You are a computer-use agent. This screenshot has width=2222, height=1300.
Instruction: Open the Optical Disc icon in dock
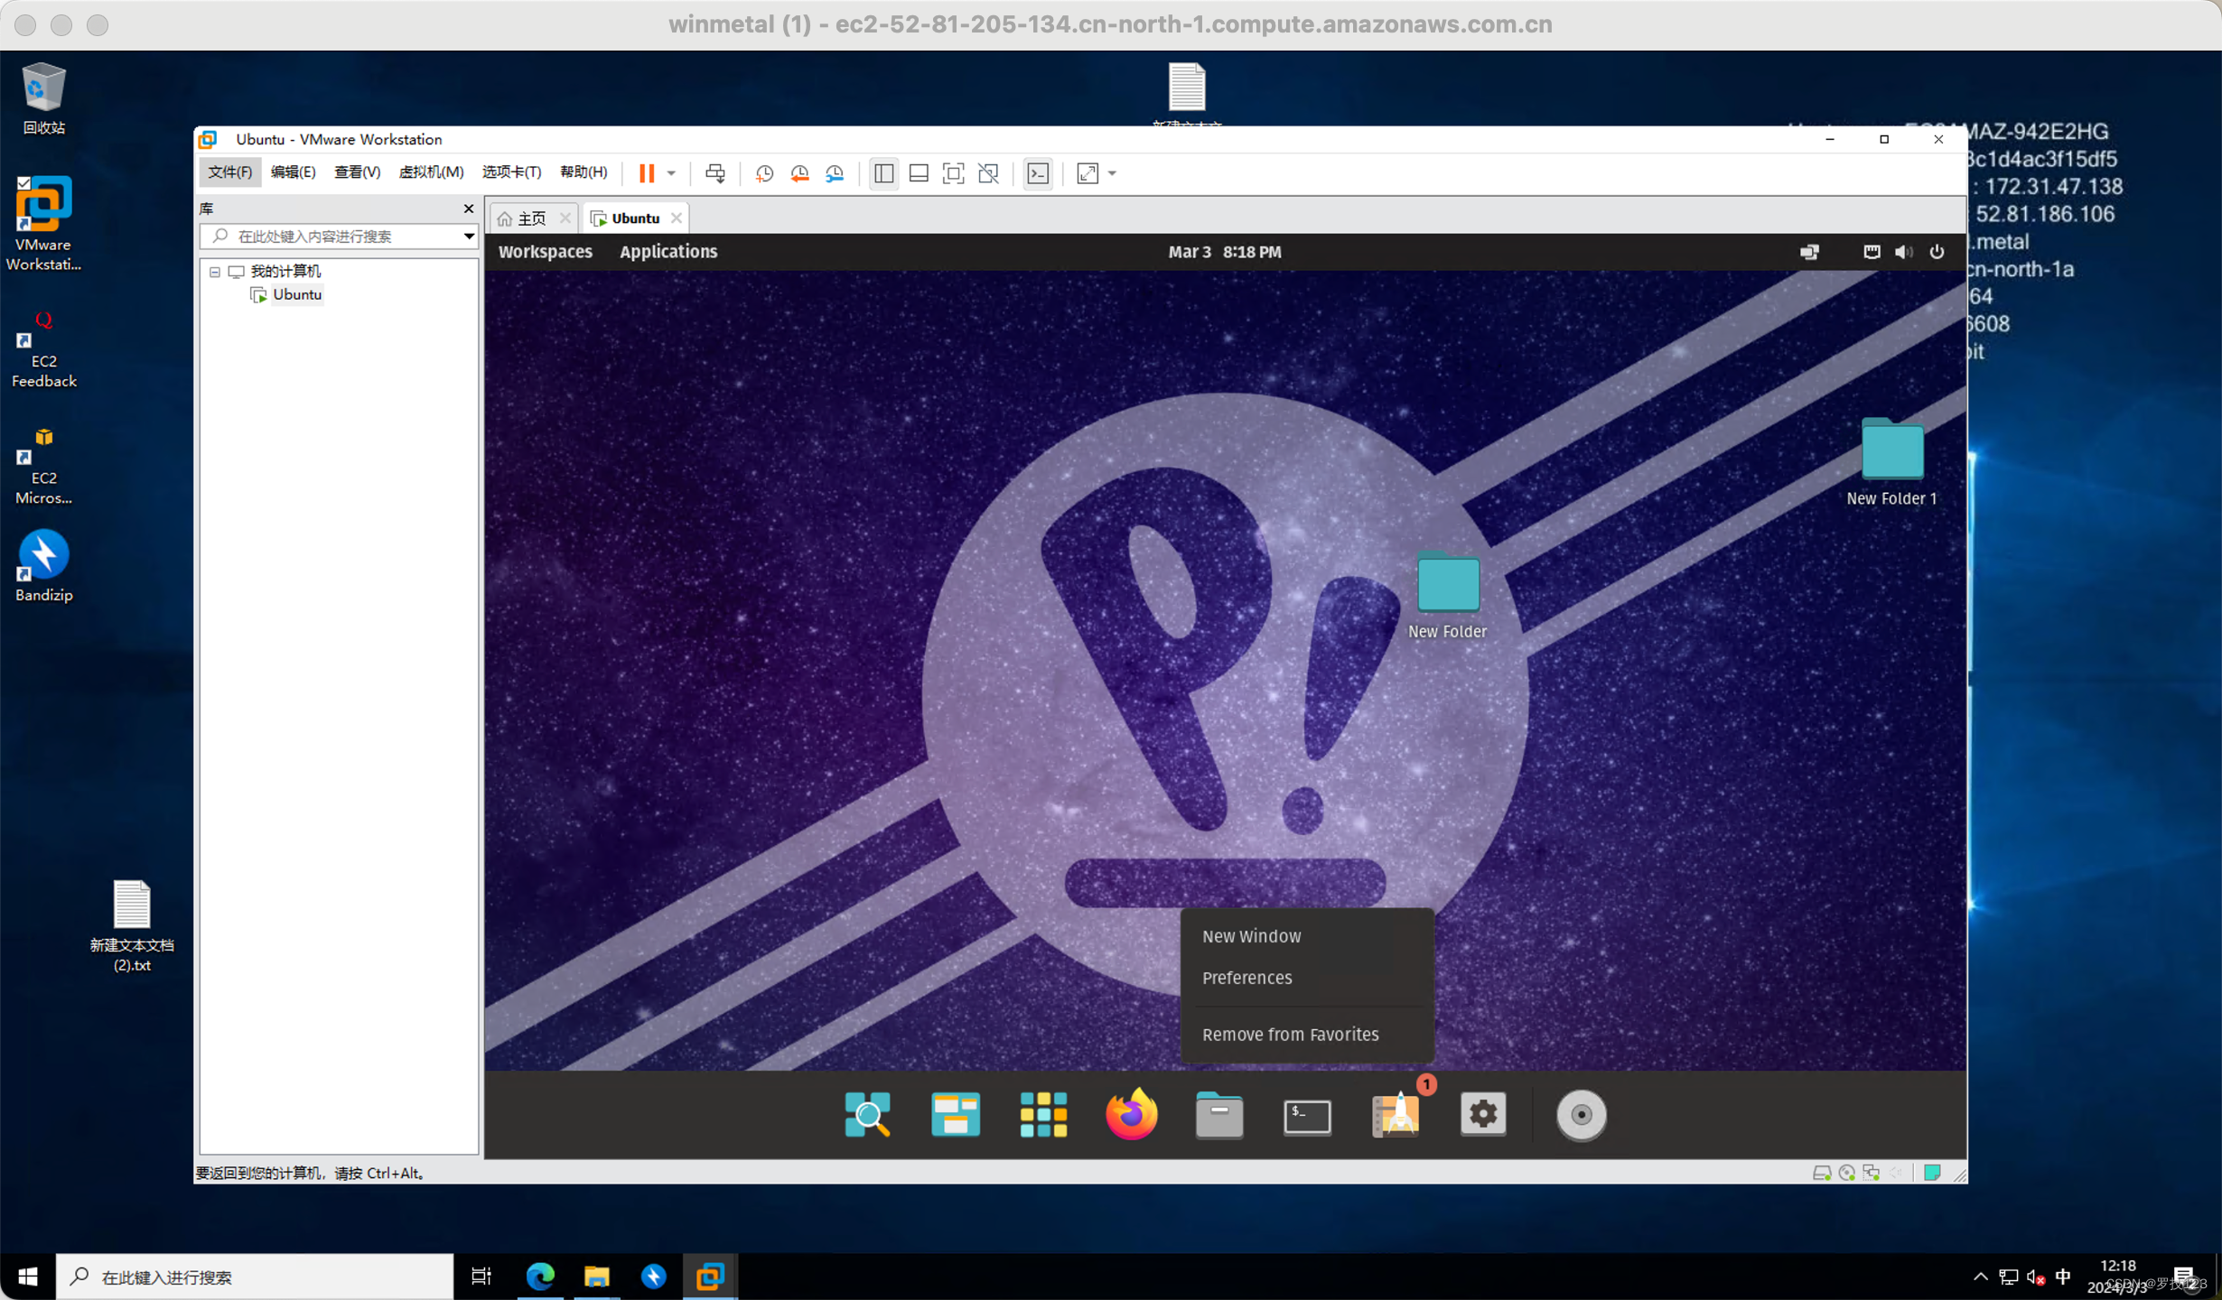(x=1581, y=1114)
